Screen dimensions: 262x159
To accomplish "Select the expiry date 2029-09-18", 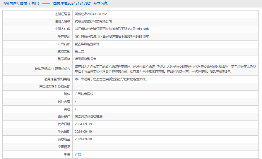I will click(83, 139).
